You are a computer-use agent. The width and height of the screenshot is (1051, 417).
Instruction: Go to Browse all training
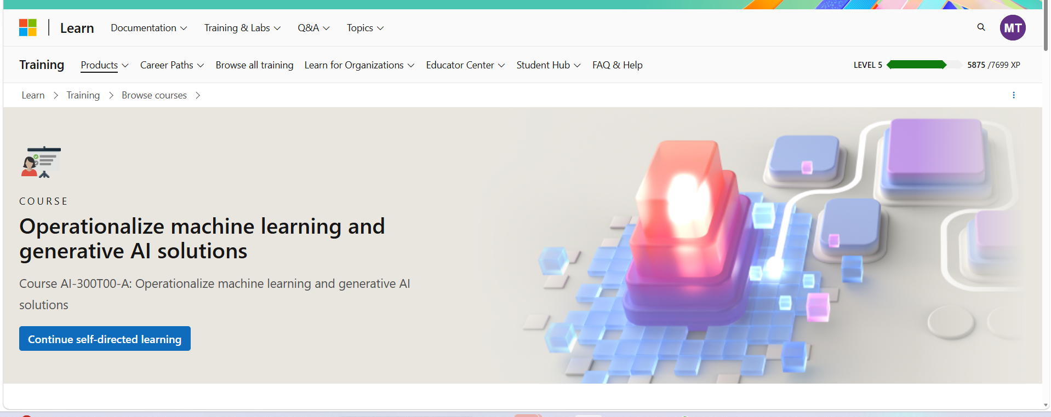(x=254, y=65)
